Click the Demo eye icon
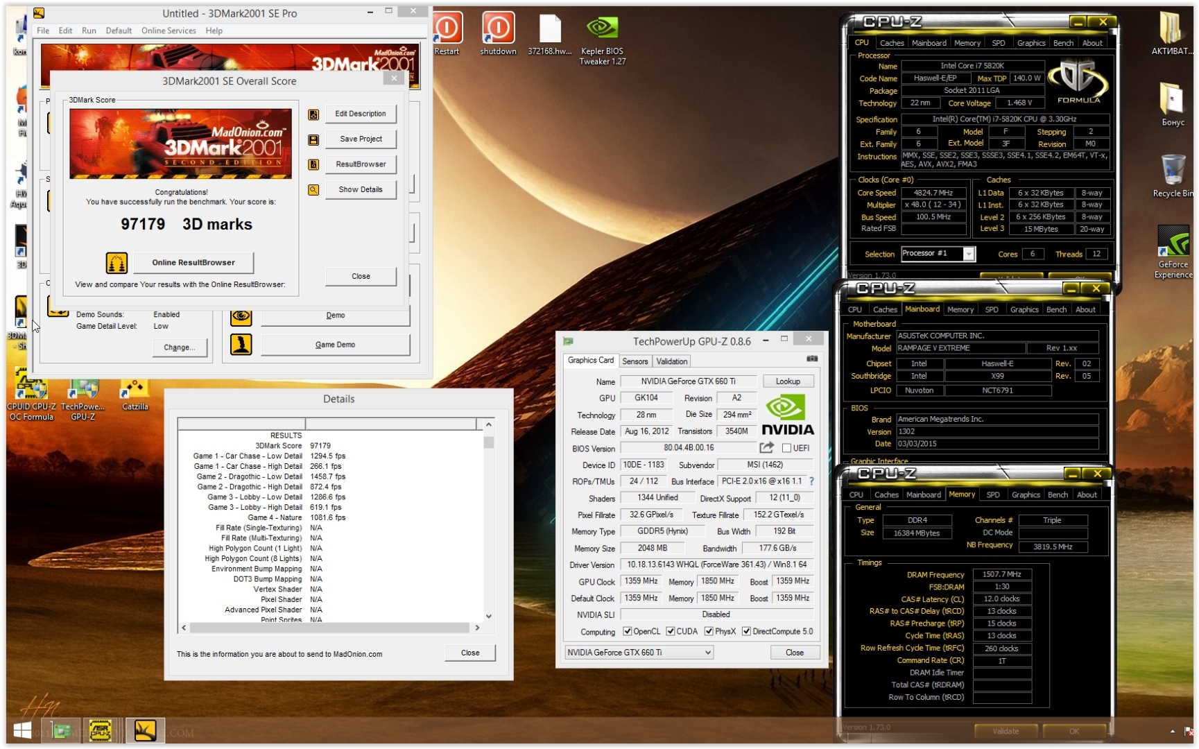The image size is (1199, 749). pyautogui.click(x=241, y=316)
